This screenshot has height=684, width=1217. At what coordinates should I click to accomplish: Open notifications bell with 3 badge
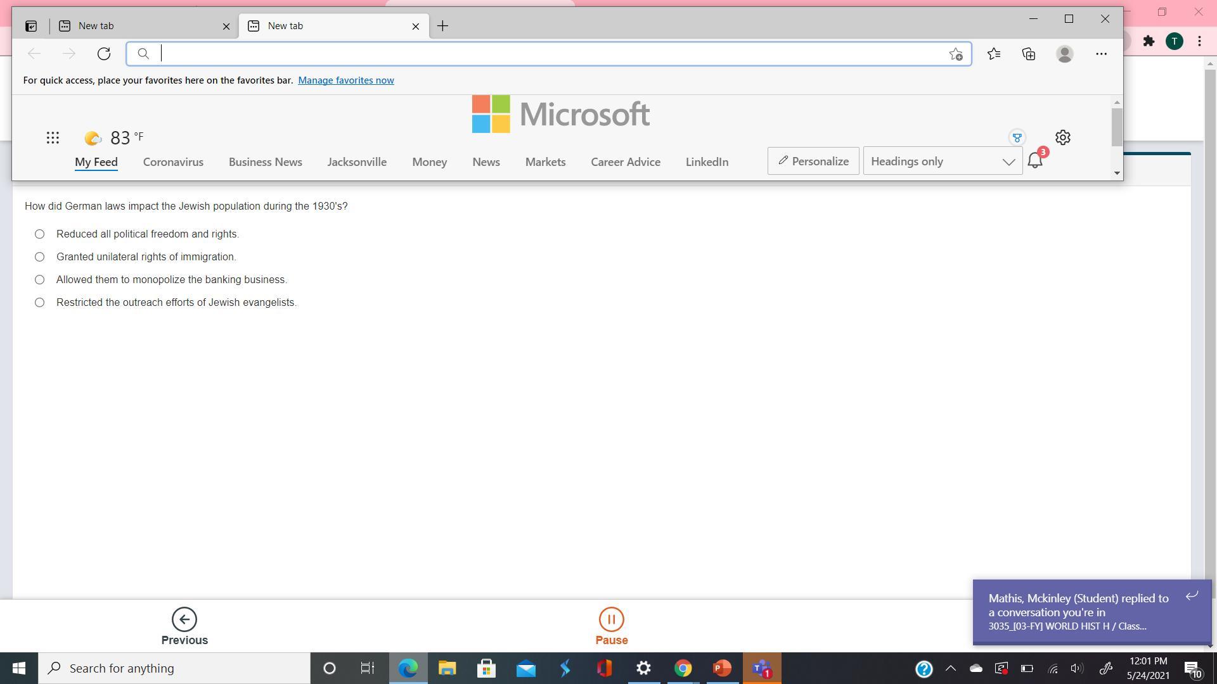pos(1035,160)
